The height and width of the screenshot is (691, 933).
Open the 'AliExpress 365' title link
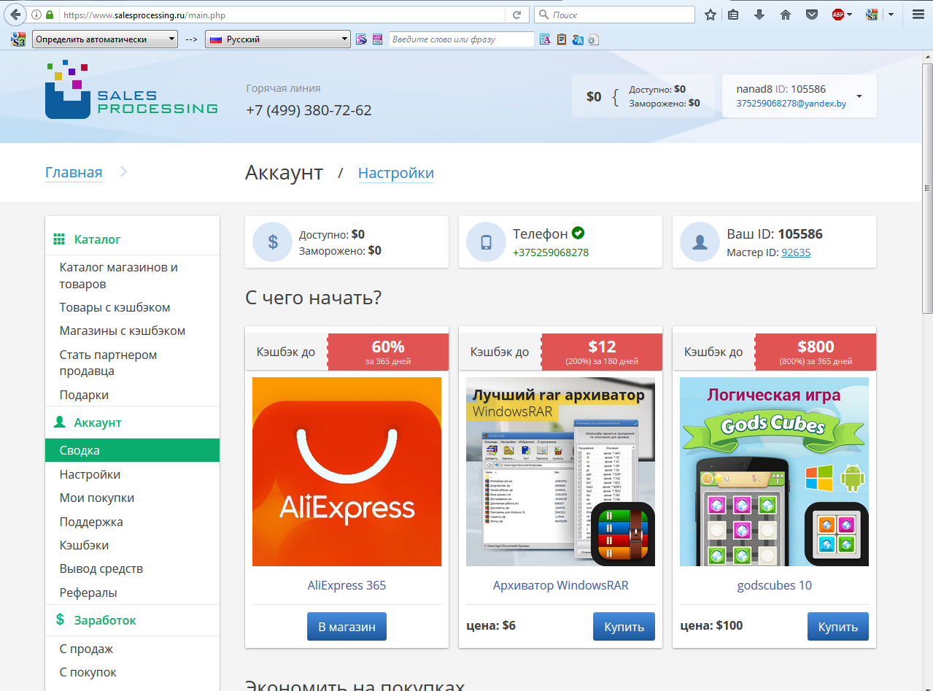pyautogui.click(x=347, y=585)
